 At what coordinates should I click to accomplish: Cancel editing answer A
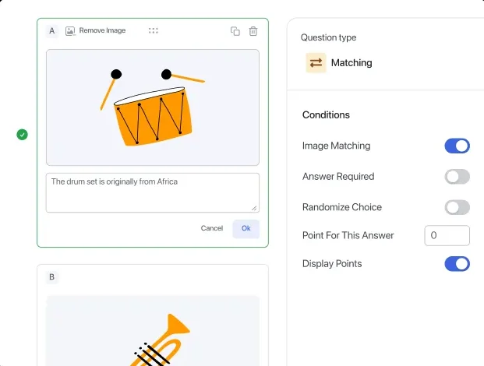point(211,228)
